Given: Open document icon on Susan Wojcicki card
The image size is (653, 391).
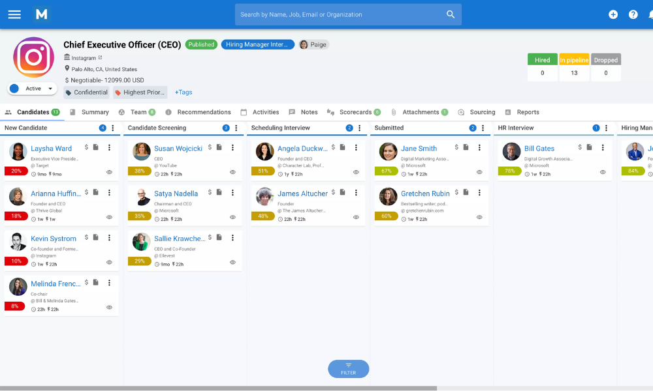Looking at the screenshot, I should 219,147.
